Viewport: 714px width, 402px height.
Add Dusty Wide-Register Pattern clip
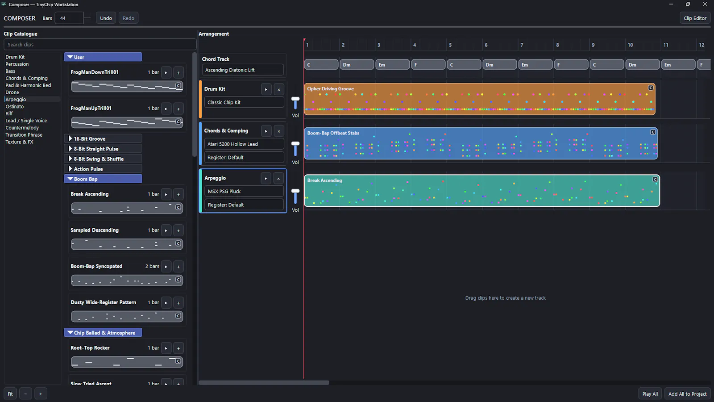coord(178,303)
